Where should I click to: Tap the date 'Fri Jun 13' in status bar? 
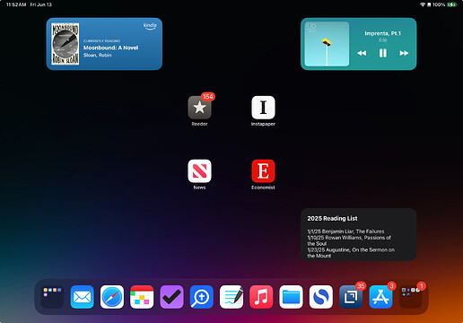click(x=41, y=4)
